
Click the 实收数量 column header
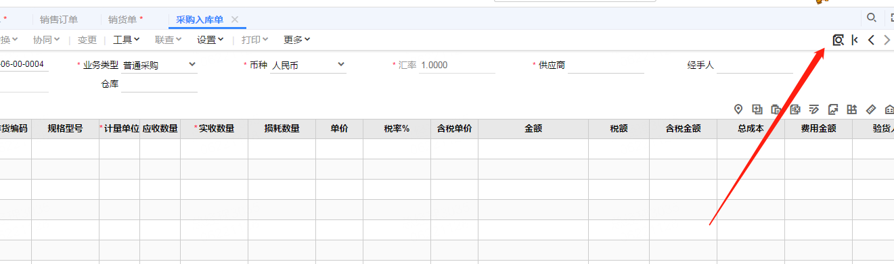pyautogui.click(x=215, y=129)
